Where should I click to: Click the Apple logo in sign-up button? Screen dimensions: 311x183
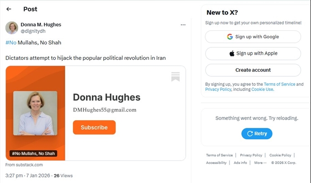232,53
